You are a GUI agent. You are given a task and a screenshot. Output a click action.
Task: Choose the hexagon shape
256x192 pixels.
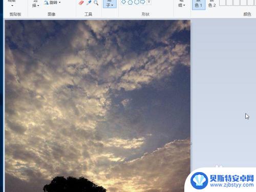pos(137,2)
